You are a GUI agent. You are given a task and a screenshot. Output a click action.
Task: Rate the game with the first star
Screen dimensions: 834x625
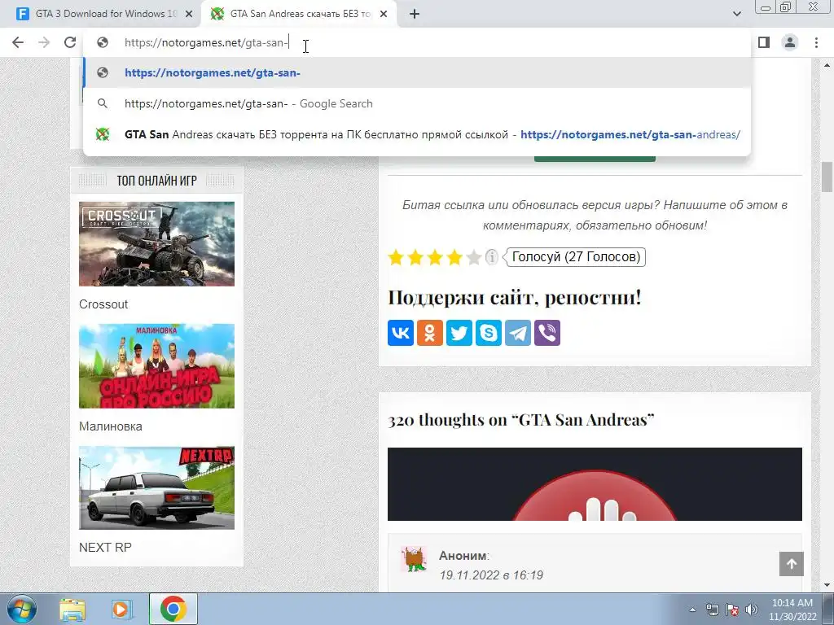(x=396, y=257)
